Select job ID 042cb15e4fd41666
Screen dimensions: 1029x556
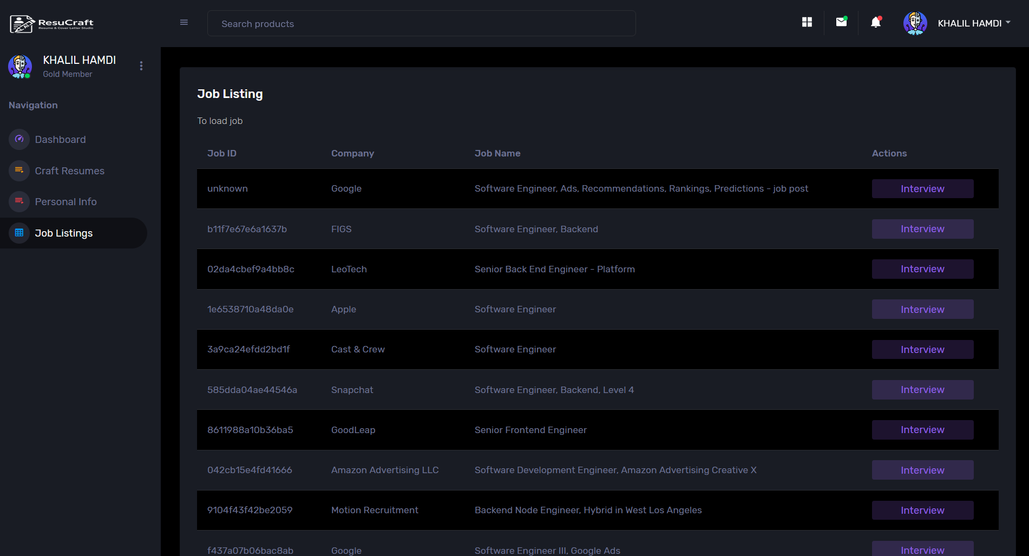click(250, 470)
